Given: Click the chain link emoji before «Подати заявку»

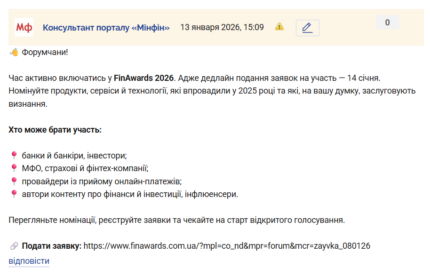Looking at the screenshot, I should (14, 245).
